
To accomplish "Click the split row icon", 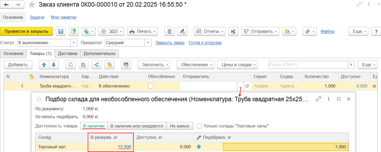I will 96,65.
